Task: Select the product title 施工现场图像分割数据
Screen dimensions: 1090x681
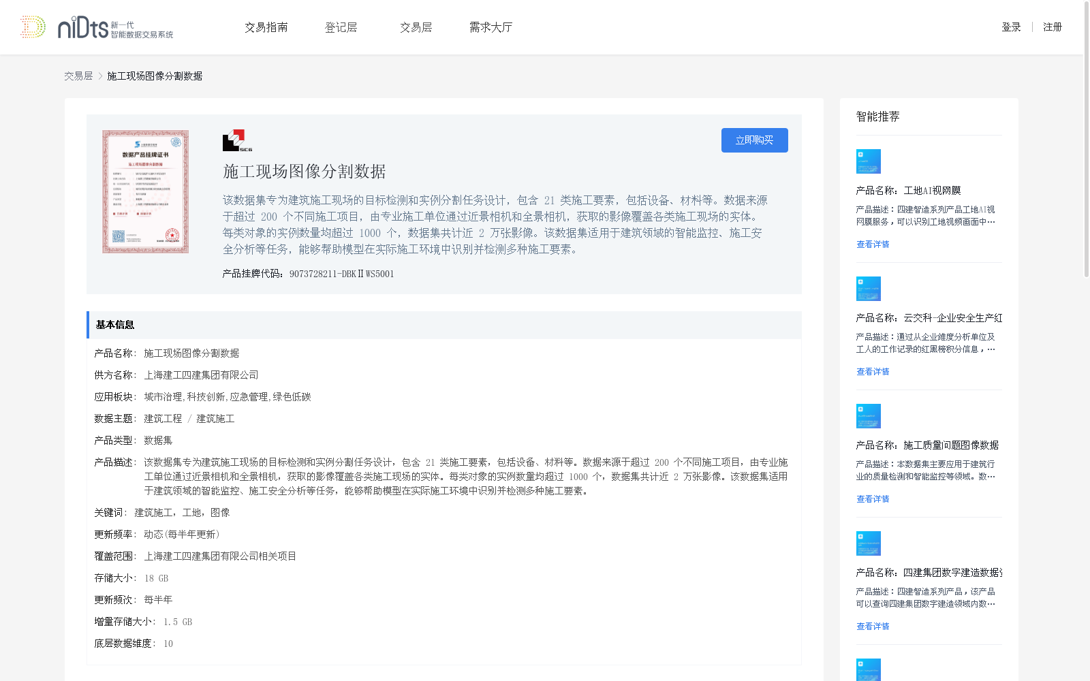Action: click(305, 172)
